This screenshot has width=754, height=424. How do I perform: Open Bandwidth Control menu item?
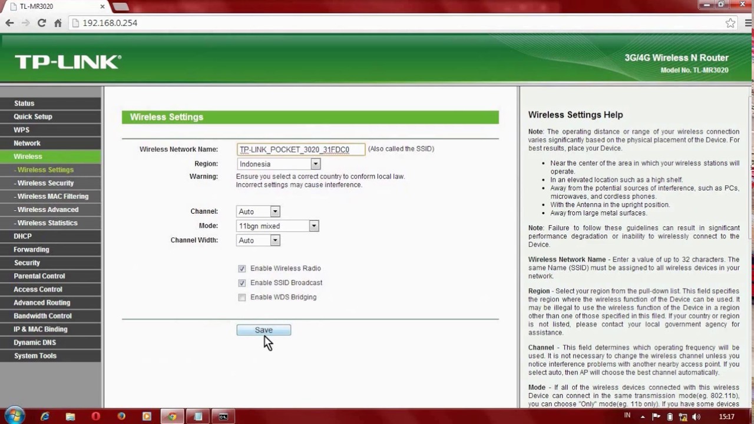[51, 316]
